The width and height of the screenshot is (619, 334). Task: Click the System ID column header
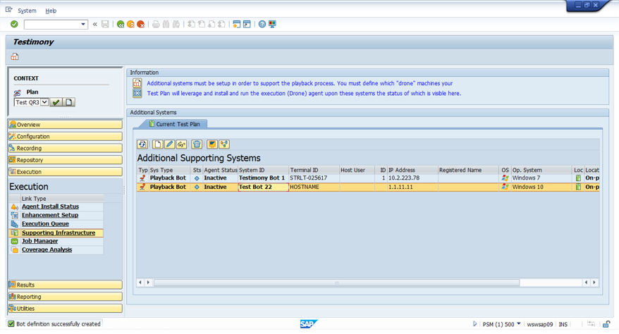pos(263,170)
